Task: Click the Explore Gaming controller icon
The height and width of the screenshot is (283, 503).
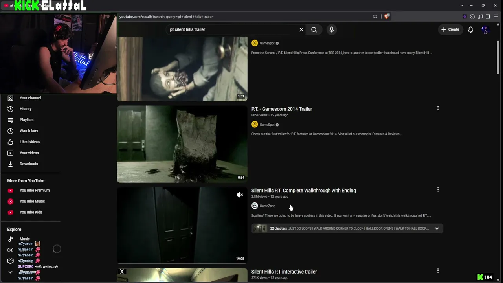Action: 11,261
